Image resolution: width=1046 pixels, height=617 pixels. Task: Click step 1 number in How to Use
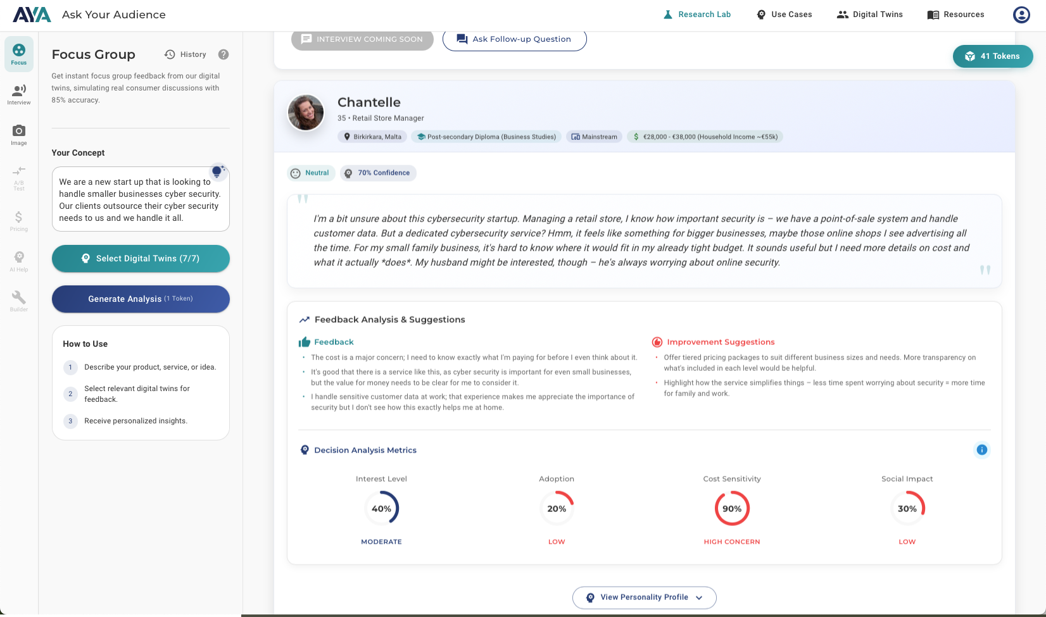click(x=70, y=367)
